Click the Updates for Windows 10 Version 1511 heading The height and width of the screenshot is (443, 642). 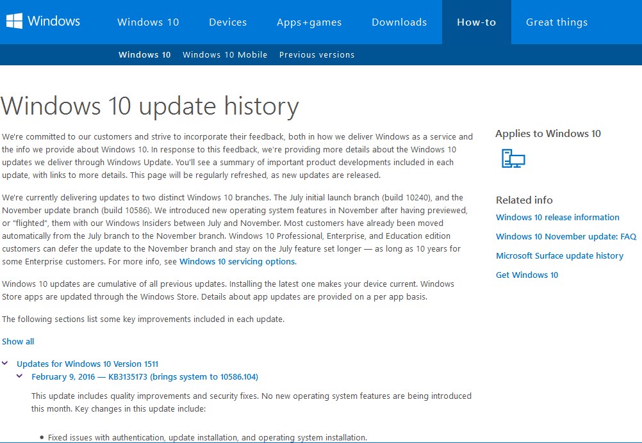88,364
